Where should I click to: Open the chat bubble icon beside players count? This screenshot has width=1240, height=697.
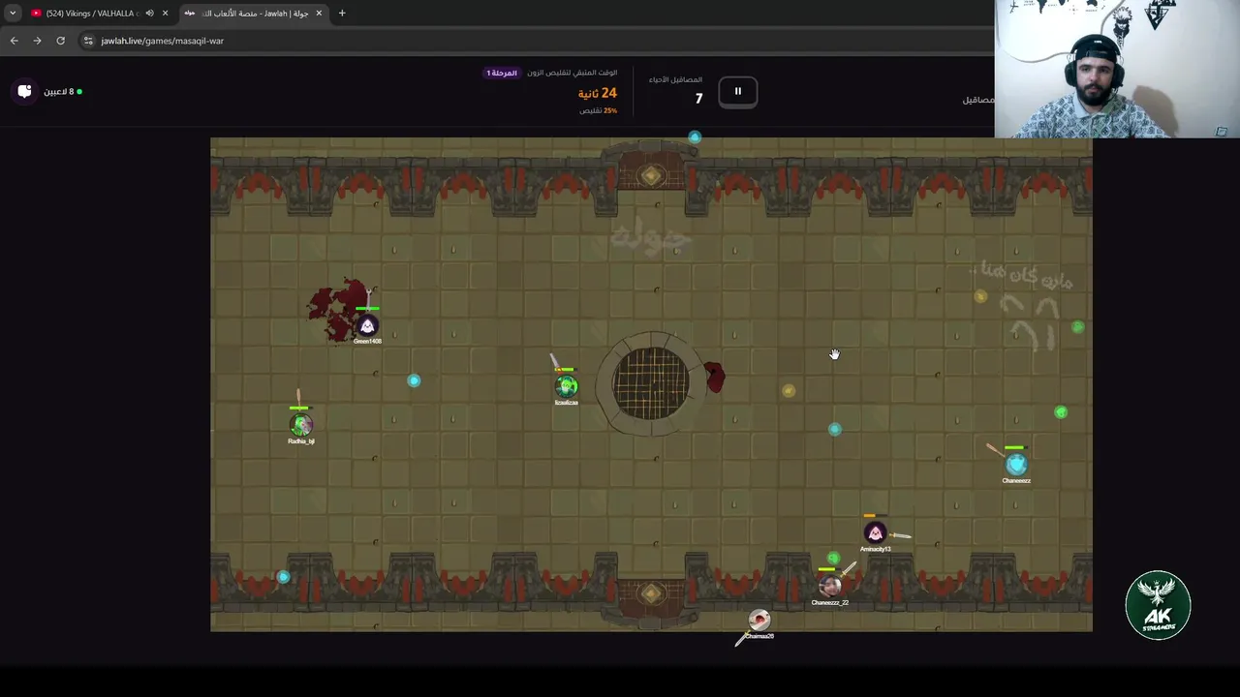tap(24, 91)
